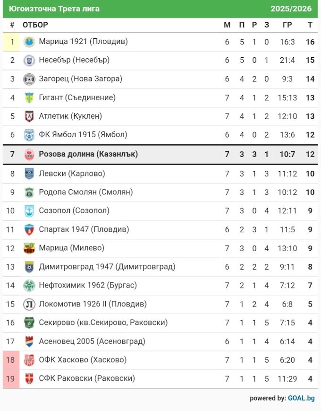Click the Югоизточна Трета лига title
Image resolution: width=321 pixels, height=411 pixels.
(54, 9)
